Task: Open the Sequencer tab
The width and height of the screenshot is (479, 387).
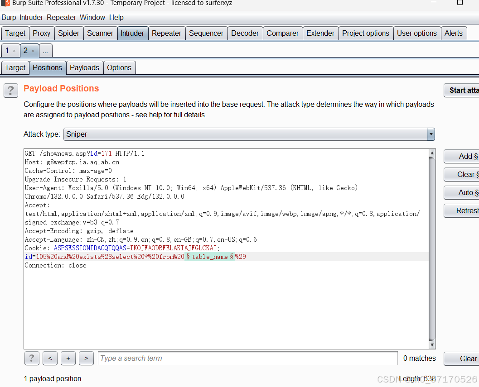Action: (x=206, y=33)
